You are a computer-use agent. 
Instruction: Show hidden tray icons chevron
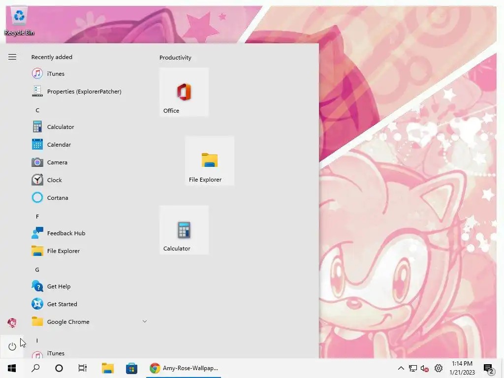coord(401,368)
